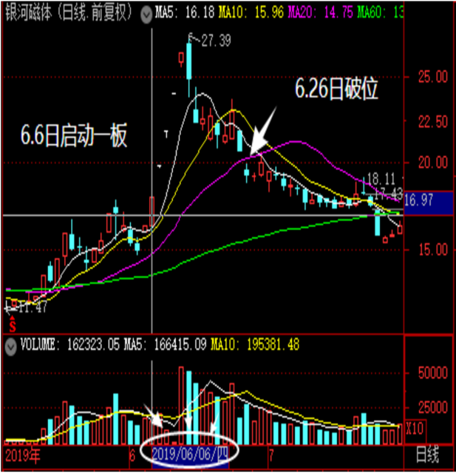Click the 11.47 low price marker
This screenshot has width=456, height=473.
click(x=31, y=307)
